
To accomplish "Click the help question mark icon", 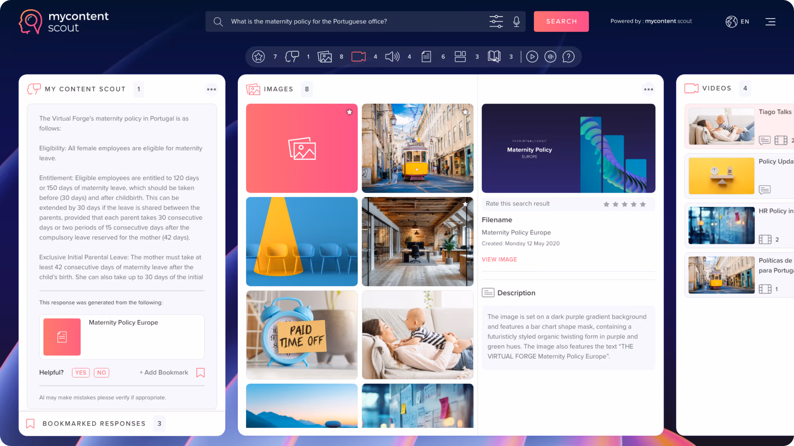I will pyautogui.click(x=568, y=57).
